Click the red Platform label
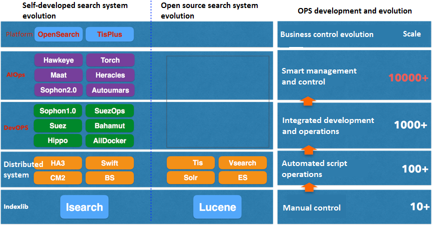 [x=19, y=34]
